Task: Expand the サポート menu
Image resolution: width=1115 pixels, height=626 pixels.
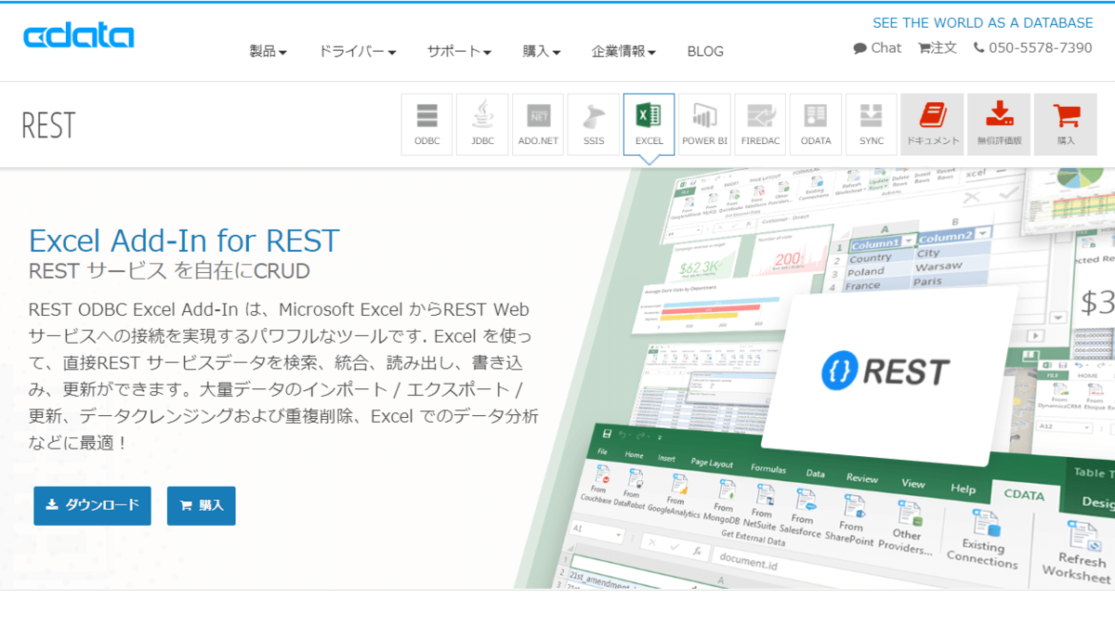Action: coord(459,51)
